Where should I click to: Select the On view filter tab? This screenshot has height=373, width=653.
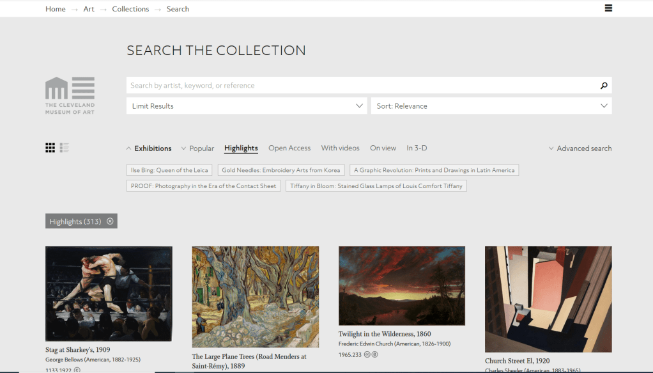point(383,148)
